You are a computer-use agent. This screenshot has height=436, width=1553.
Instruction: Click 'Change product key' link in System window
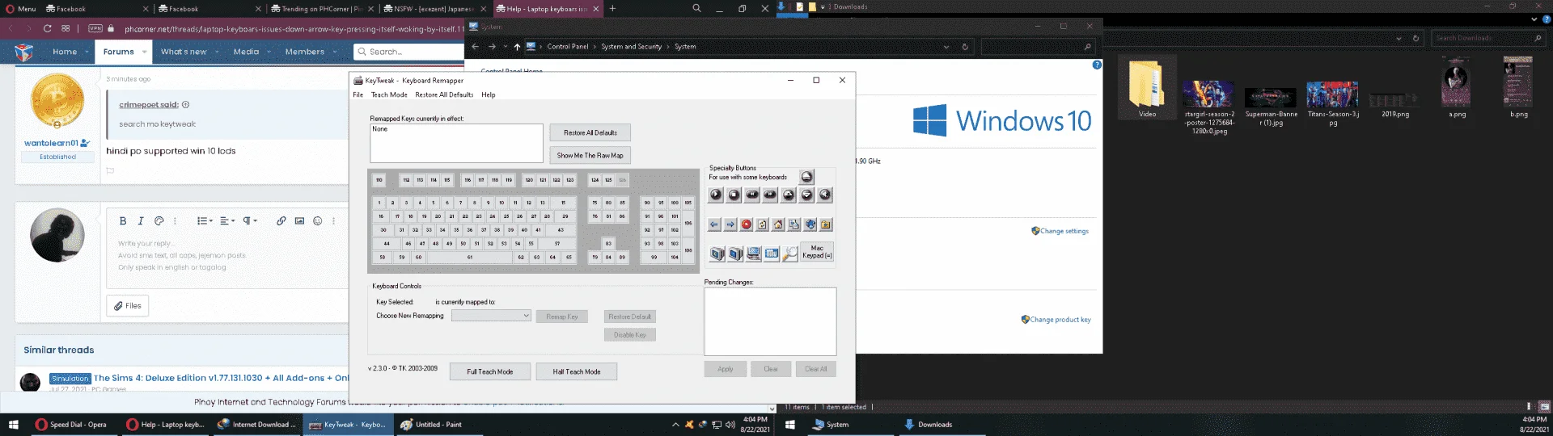tap(1060, 320)
